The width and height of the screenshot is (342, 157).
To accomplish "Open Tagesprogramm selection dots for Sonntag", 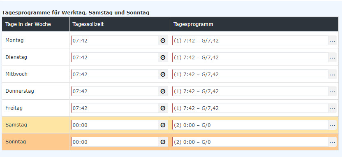I will [332, 142].
